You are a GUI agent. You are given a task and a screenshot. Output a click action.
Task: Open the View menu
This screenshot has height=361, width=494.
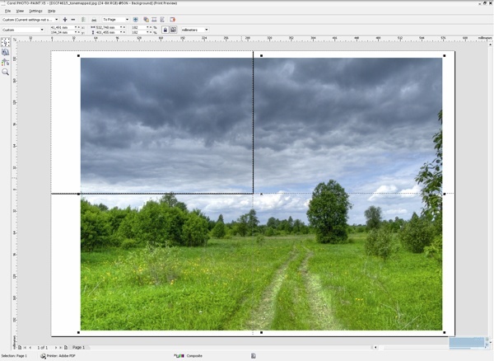click(x=20, y=11)
